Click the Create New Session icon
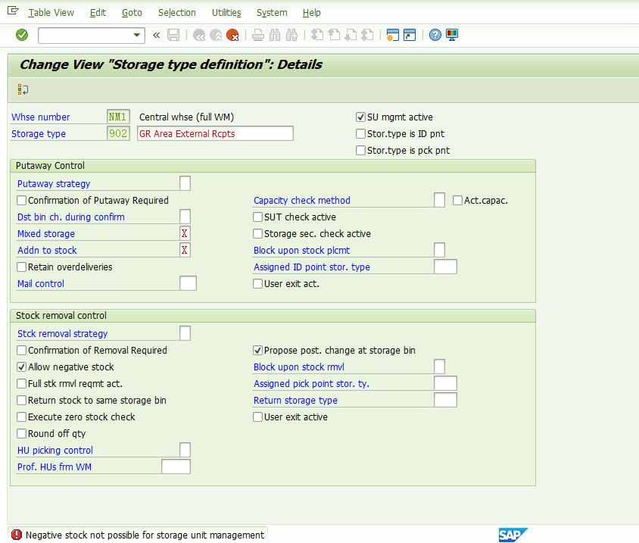This screenshot has height=543, width=639. [x=392, y=35]
